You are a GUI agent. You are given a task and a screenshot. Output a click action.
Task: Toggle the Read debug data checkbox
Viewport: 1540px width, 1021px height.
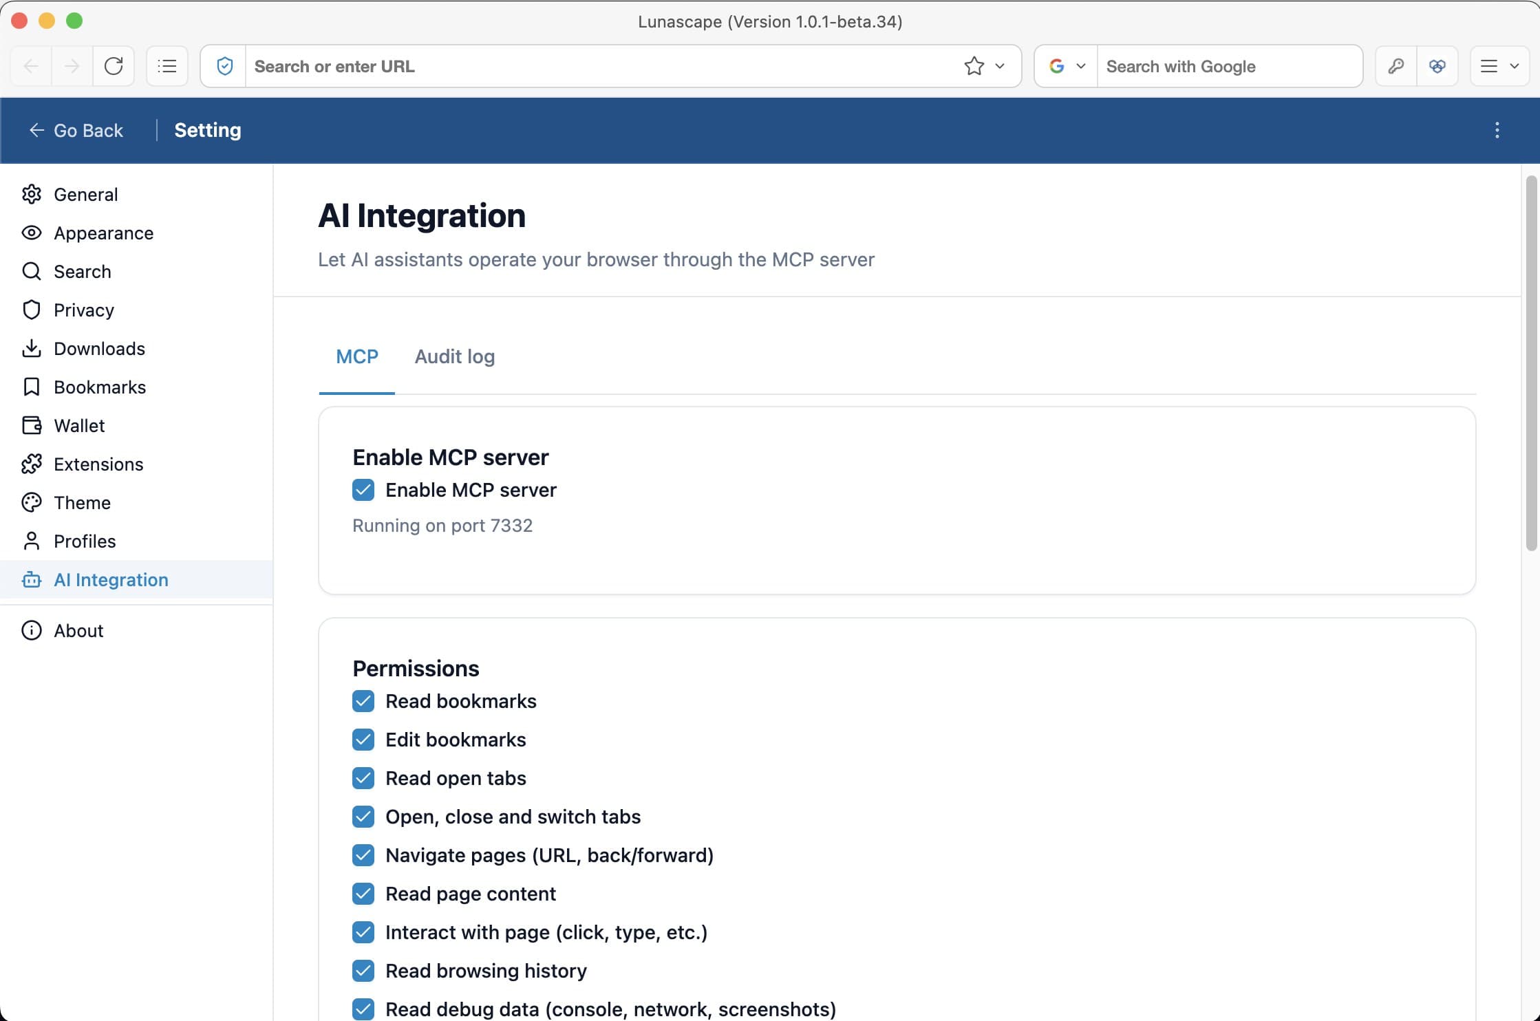(x=363, y=1009)
